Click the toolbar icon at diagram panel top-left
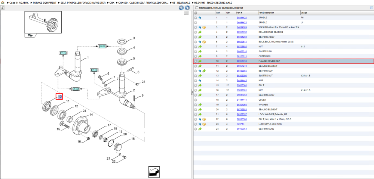Viewport: 374px width, 179px height. tap(2, 8)
